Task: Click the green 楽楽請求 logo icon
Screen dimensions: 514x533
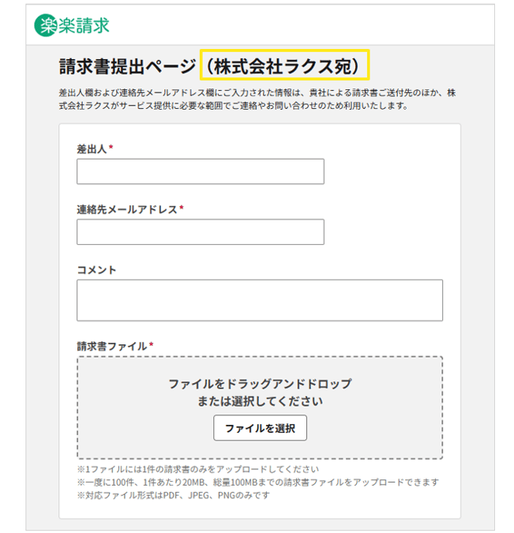Action: pyautogui.click(x=46, y=25)
